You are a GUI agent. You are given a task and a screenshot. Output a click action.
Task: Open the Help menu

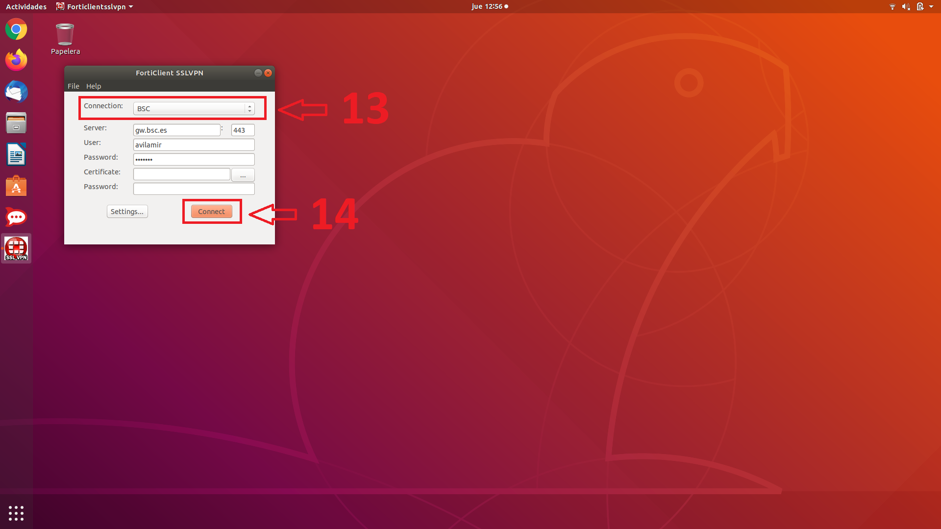(93, 86)
